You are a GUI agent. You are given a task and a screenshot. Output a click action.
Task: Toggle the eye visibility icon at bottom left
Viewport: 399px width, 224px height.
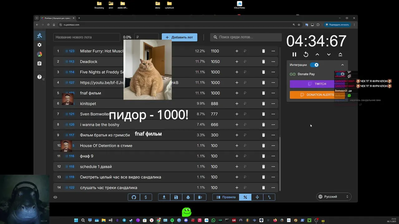(55, 197)
